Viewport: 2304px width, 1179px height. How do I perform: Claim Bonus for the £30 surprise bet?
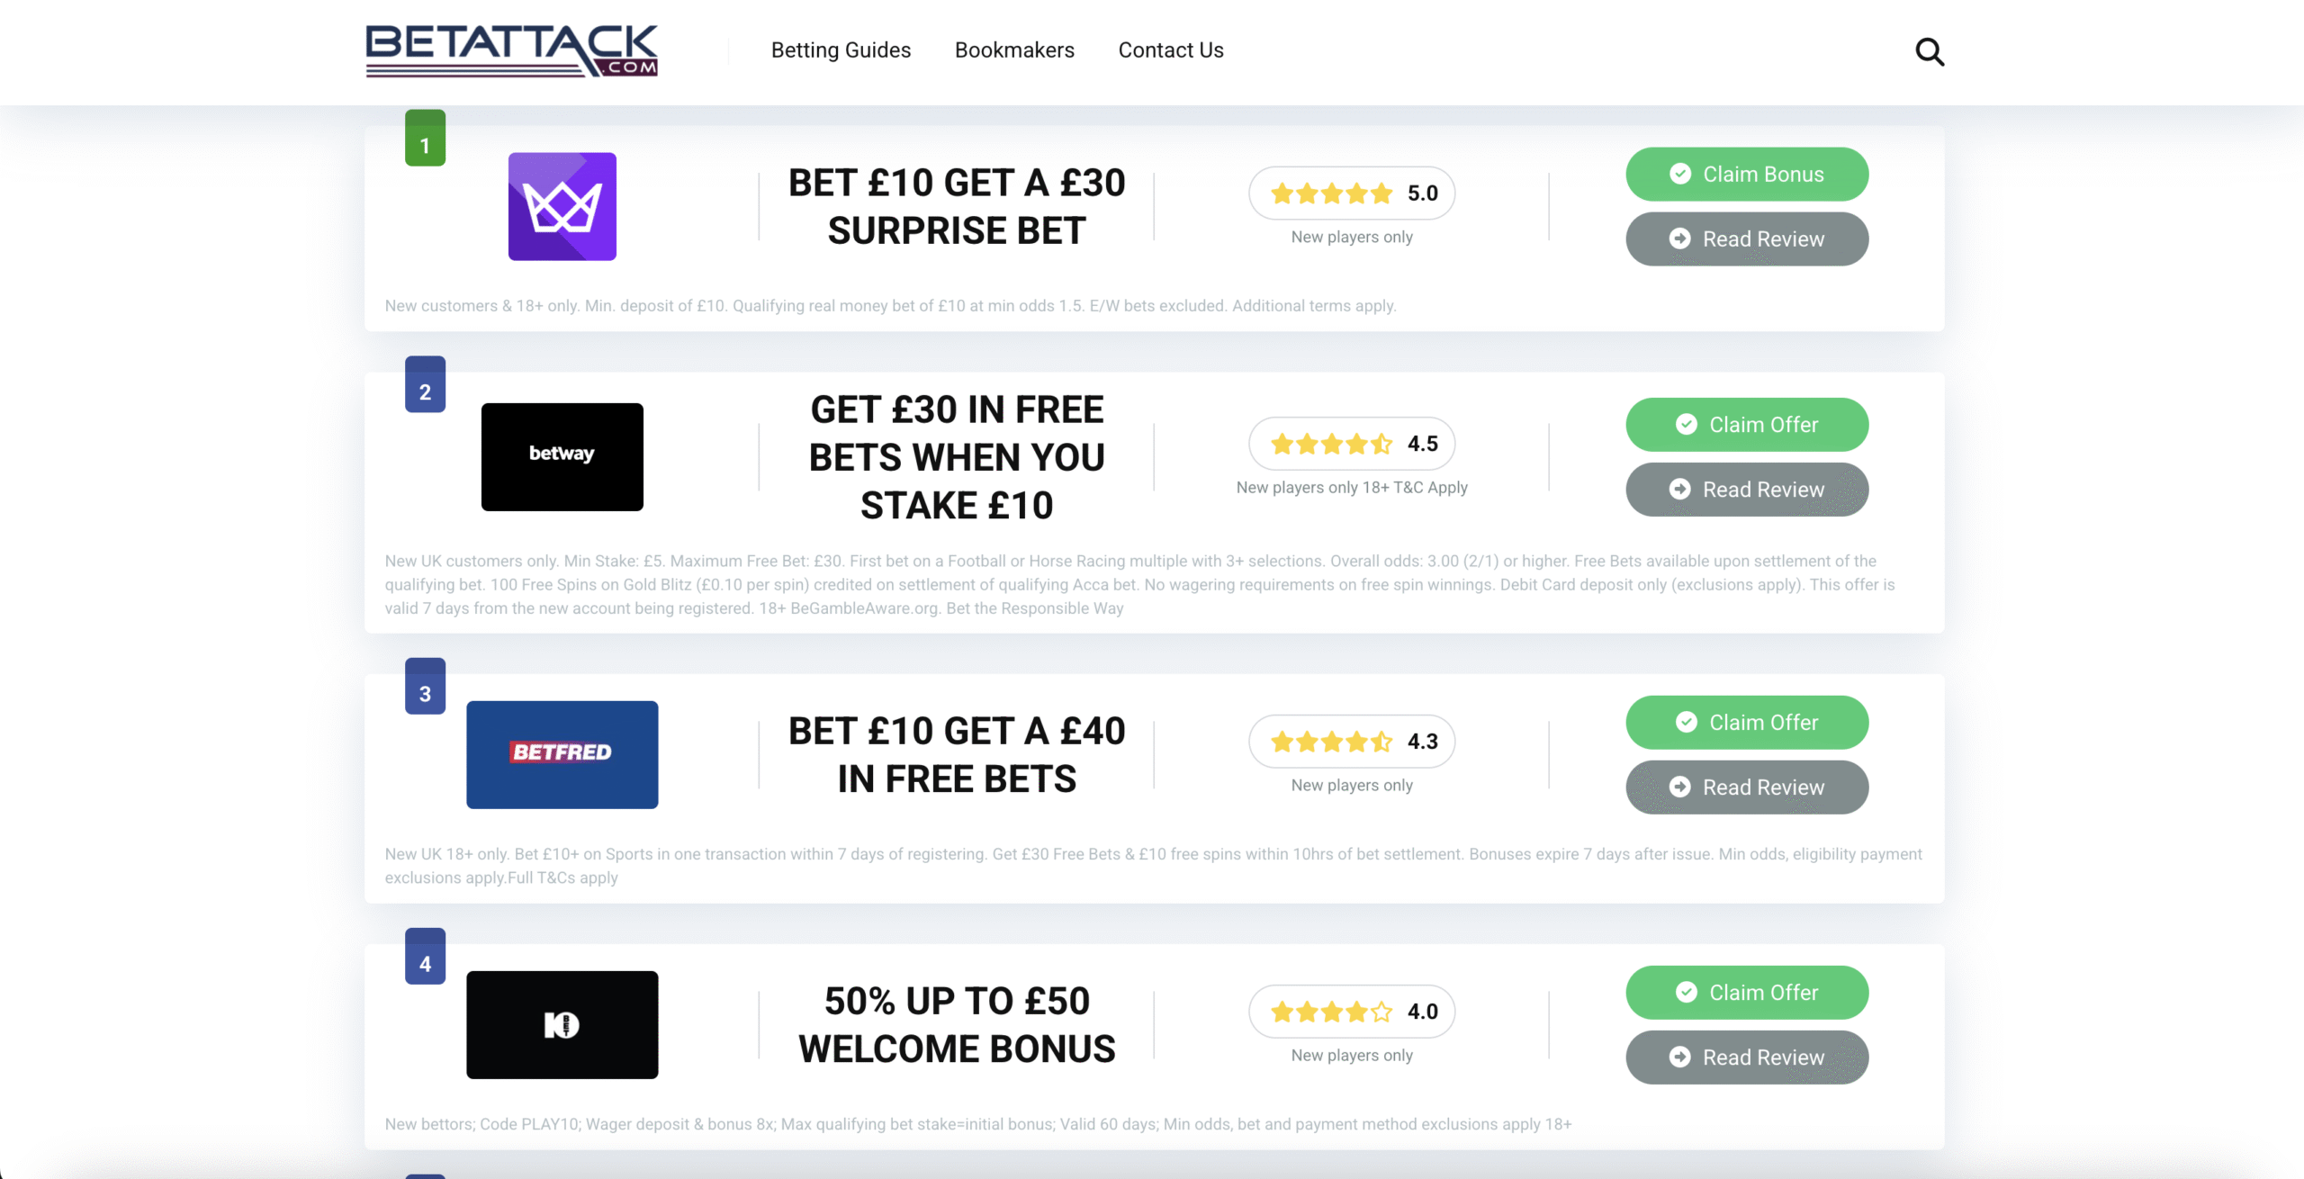(1747, 175)
